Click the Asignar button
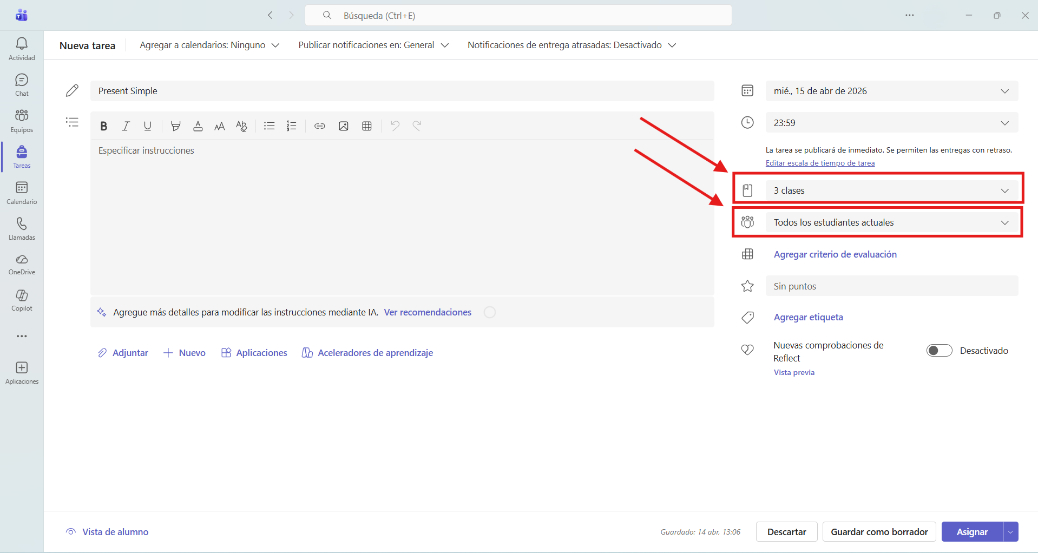 click(972, 532)
